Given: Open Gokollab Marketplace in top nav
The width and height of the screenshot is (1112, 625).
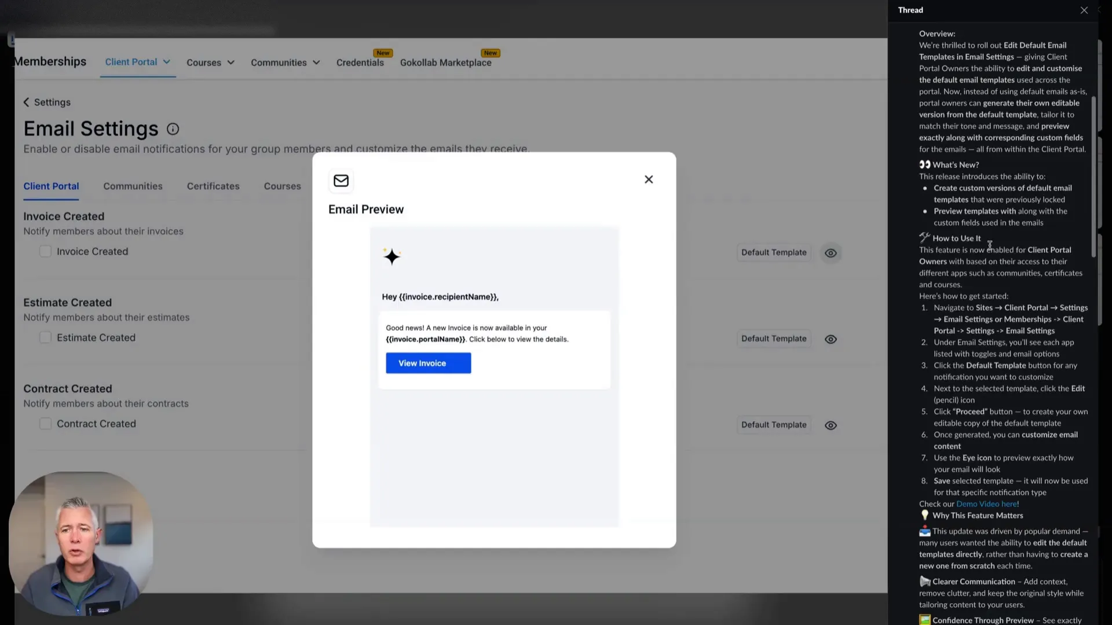Looking at the screenshot, I should pyautogui.click(x=445, y=62).
